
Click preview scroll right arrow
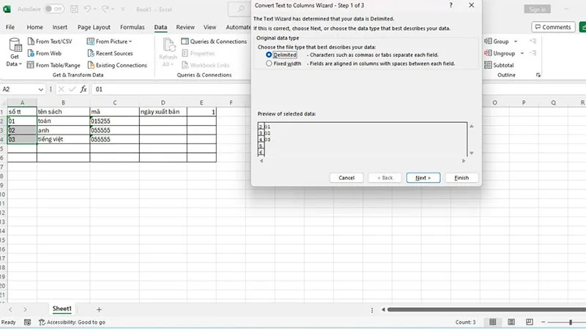click(464, 161)
